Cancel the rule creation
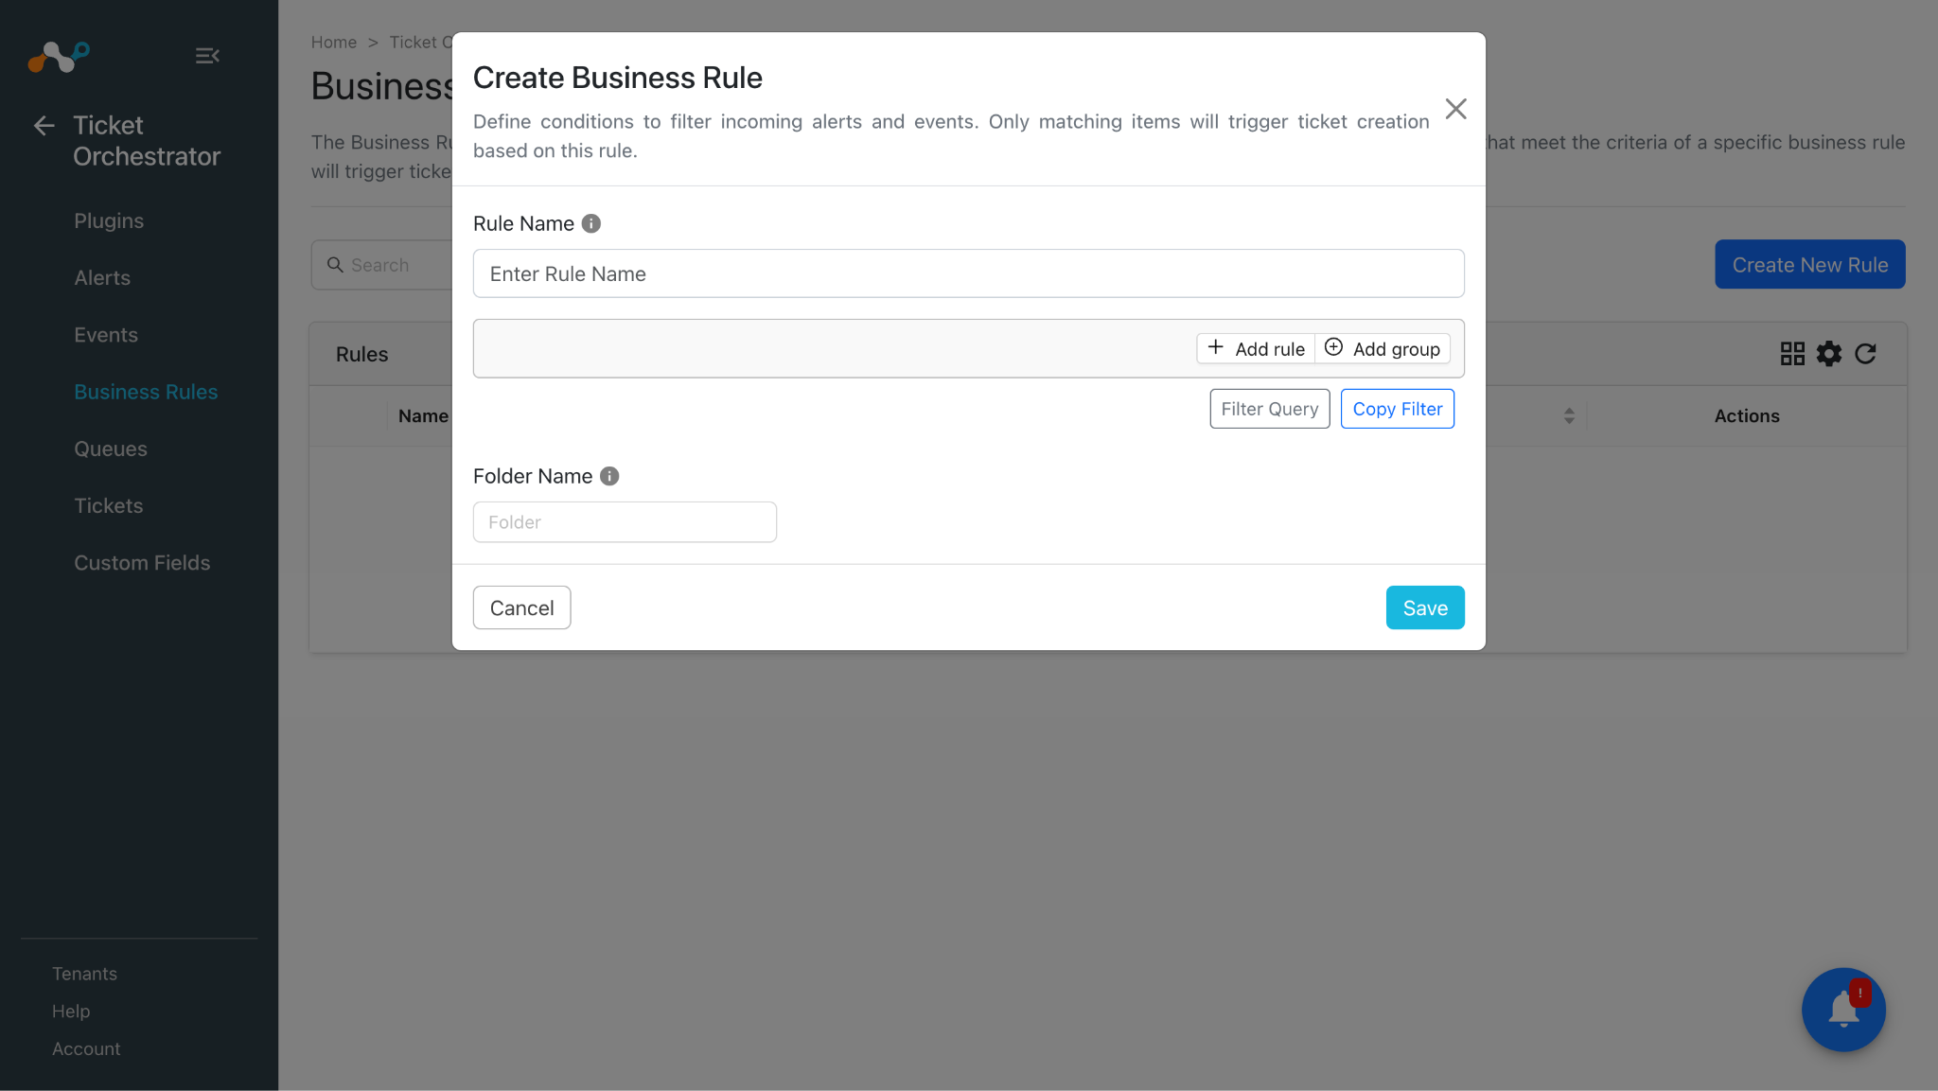 (522, 607)
